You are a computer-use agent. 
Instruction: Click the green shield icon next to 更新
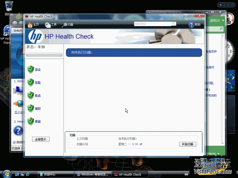click(x=31, y=121)
